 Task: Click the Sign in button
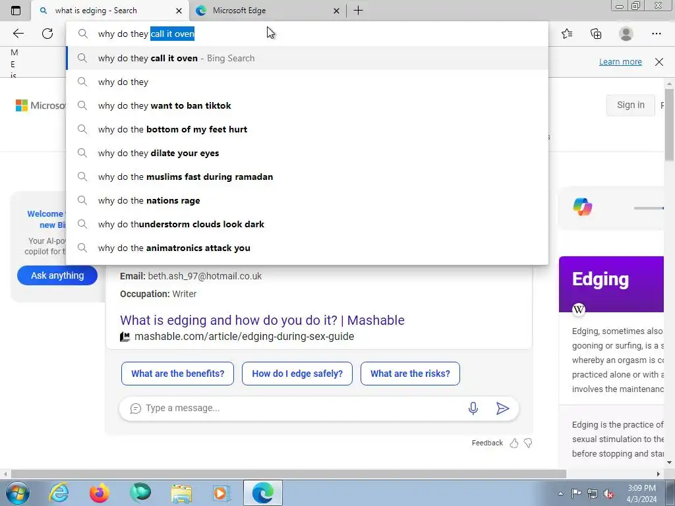tap(631, 105)
